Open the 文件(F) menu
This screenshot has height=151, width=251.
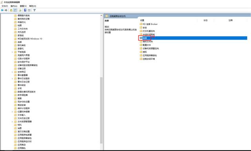pyautogui.click(x=5, y=6)
